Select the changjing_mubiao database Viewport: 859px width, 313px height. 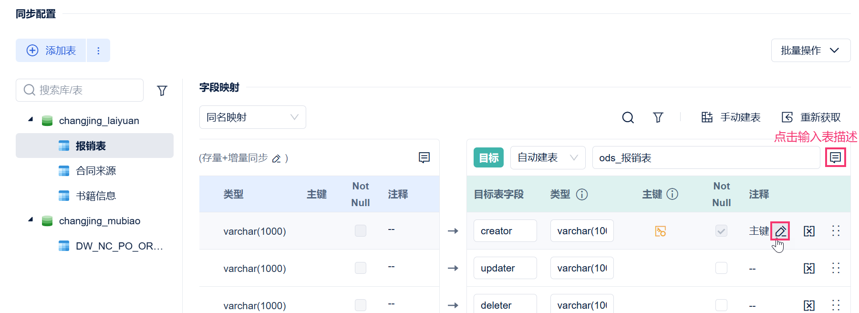99,221
